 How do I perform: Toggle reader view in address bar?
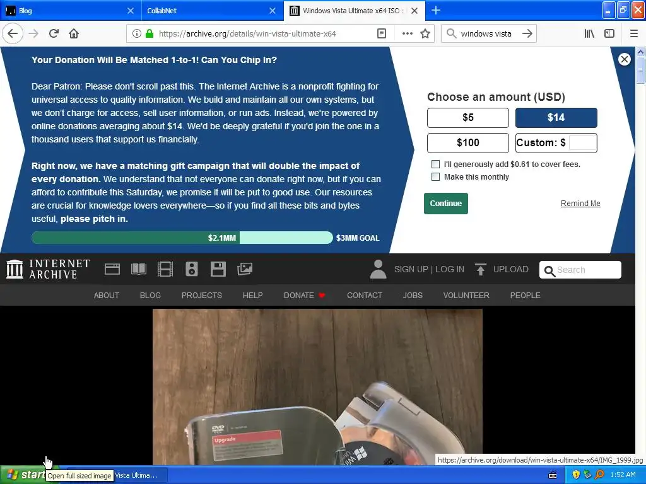pos(382,33)
